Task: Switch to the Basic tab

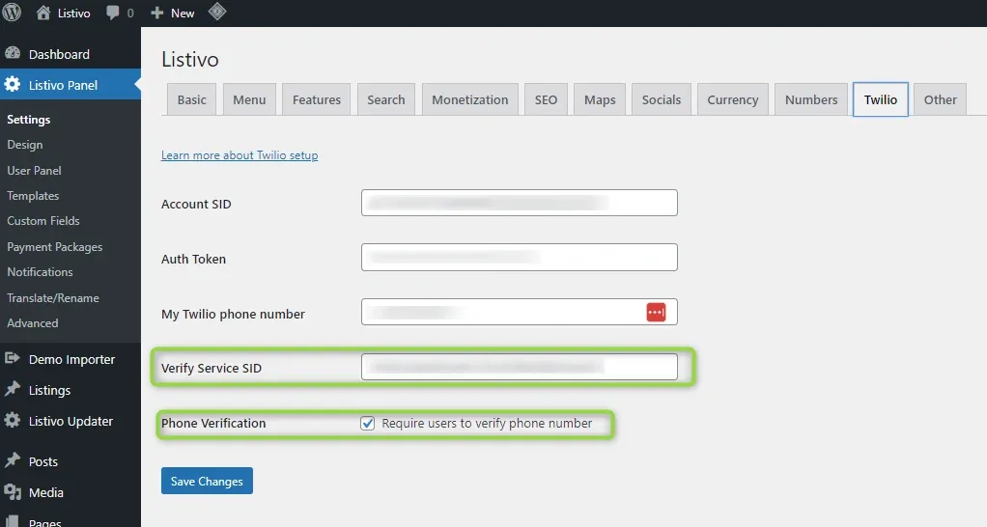Action: click(191, 99)
